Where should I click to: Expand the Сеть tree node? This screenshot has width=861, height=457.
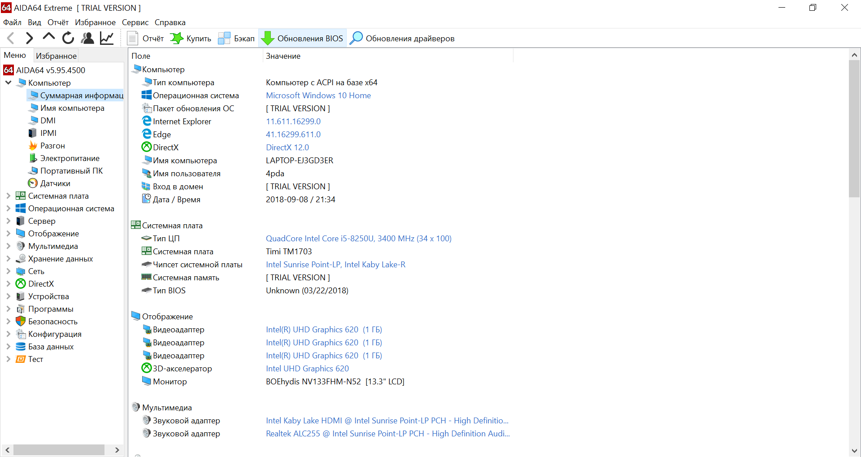[9, 271]
